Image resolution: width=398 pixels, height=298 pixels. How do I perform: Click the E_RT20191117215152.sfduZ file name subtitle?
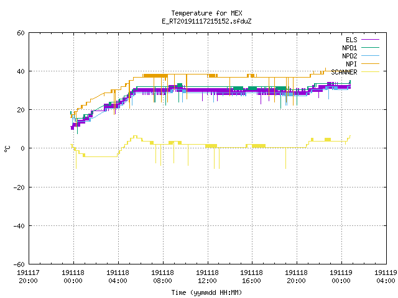click(206, 21)
